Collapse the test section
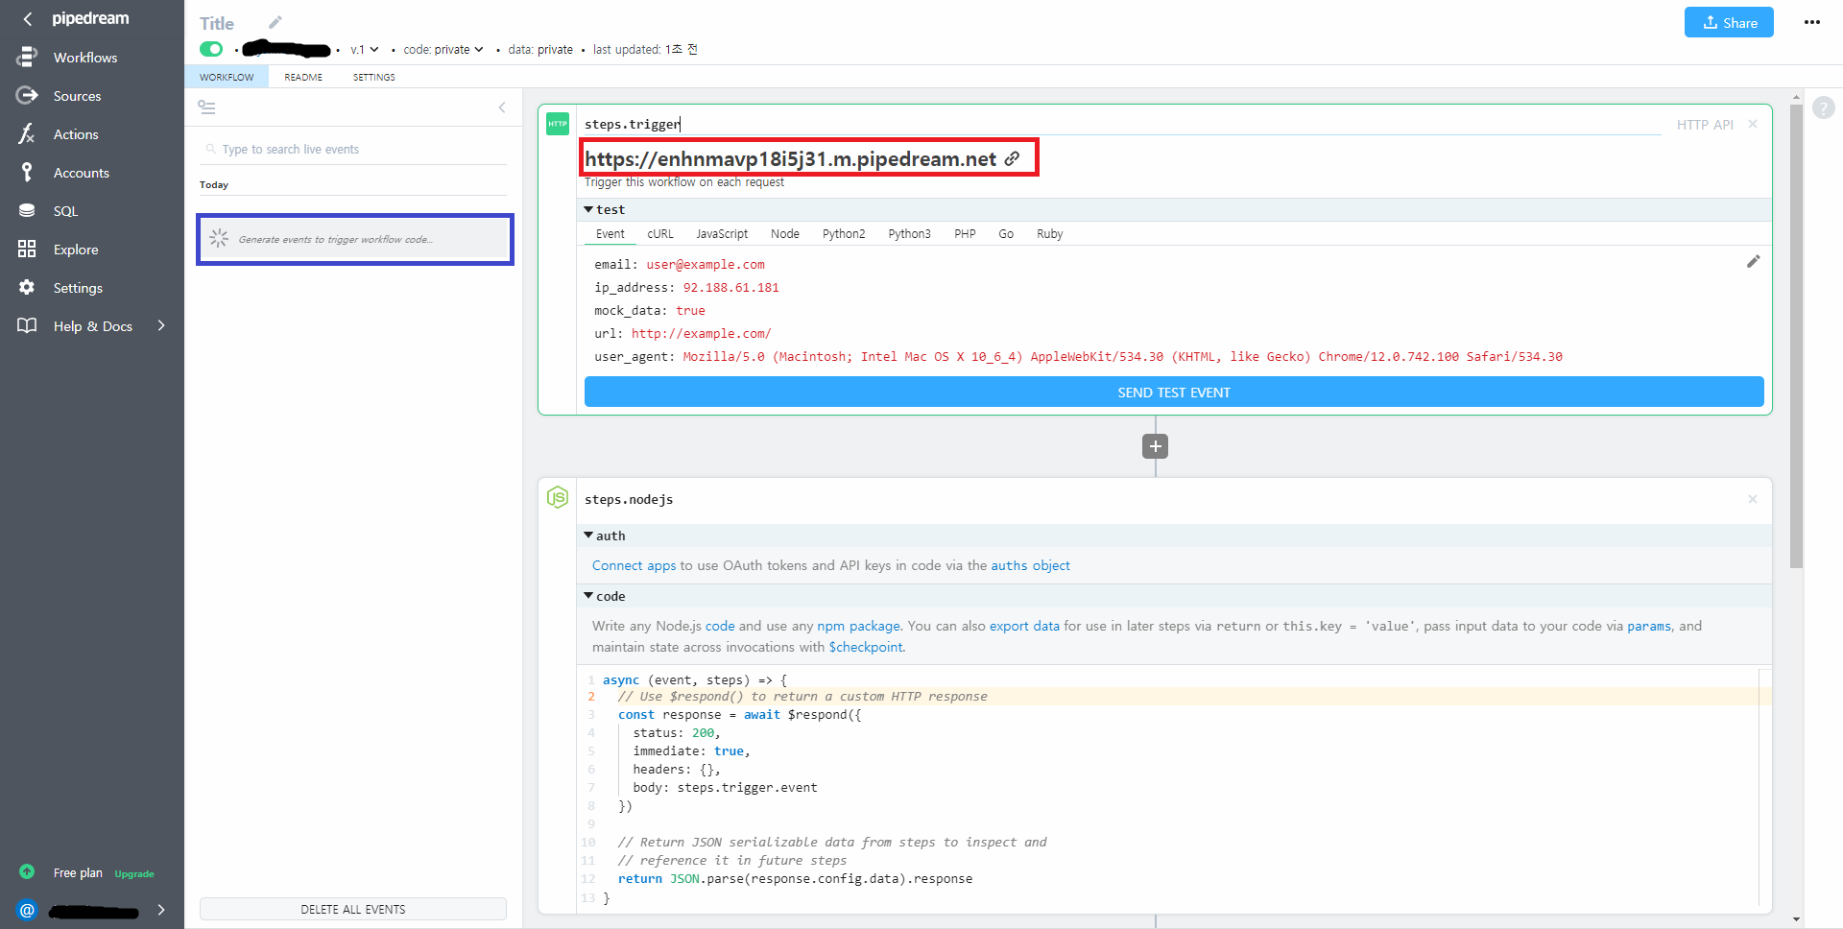The height and width of the screenshot is (929, 1843). point(588,209)
